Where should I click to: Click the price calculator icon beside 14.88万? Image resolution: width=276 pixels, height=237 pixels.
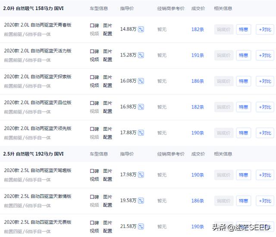point(141,29)
